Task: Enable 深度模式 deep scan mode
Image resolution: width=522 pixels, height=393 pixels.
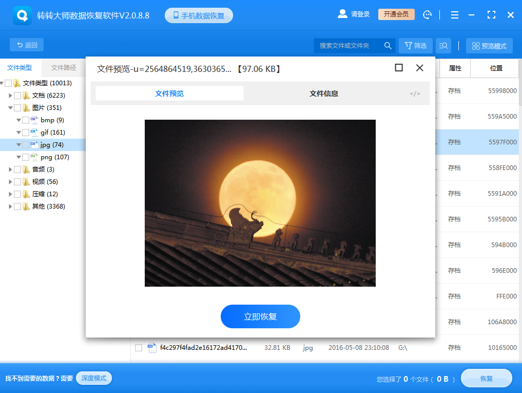Action: coord(93,378)
